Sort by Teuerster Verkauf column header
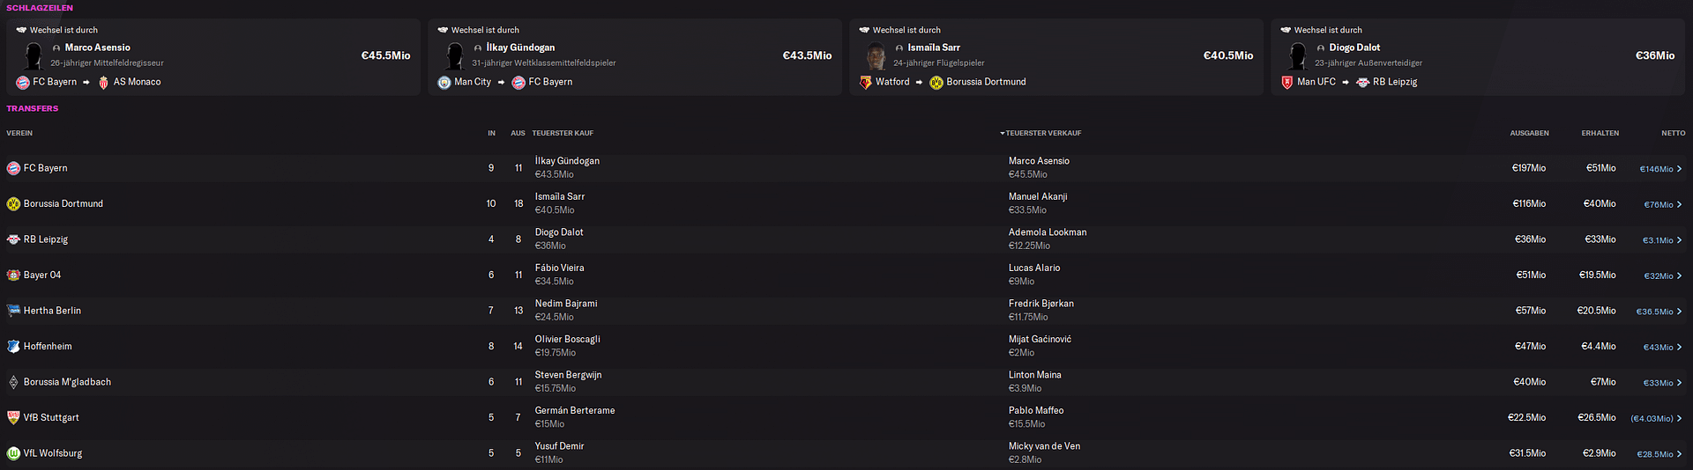The height and width of the screenshot is (470, 1693). [1043, 133]
